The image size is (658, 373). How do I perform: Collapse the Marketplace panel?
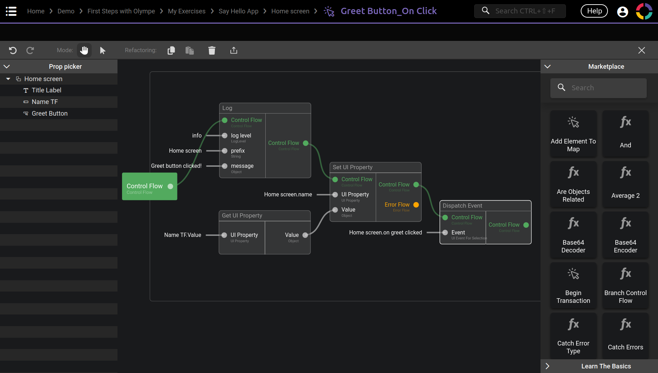(x=548, y=66)
